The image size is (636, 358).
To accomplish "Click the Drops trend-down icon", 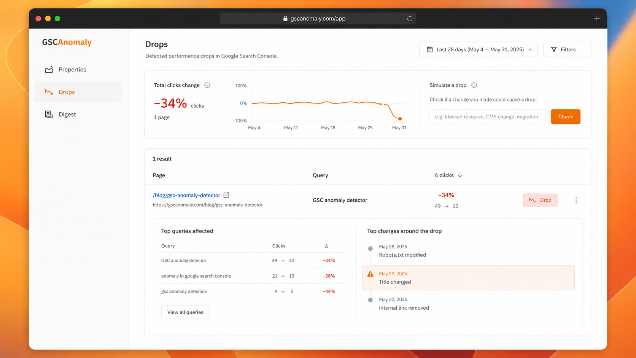I will pos(49,92).
